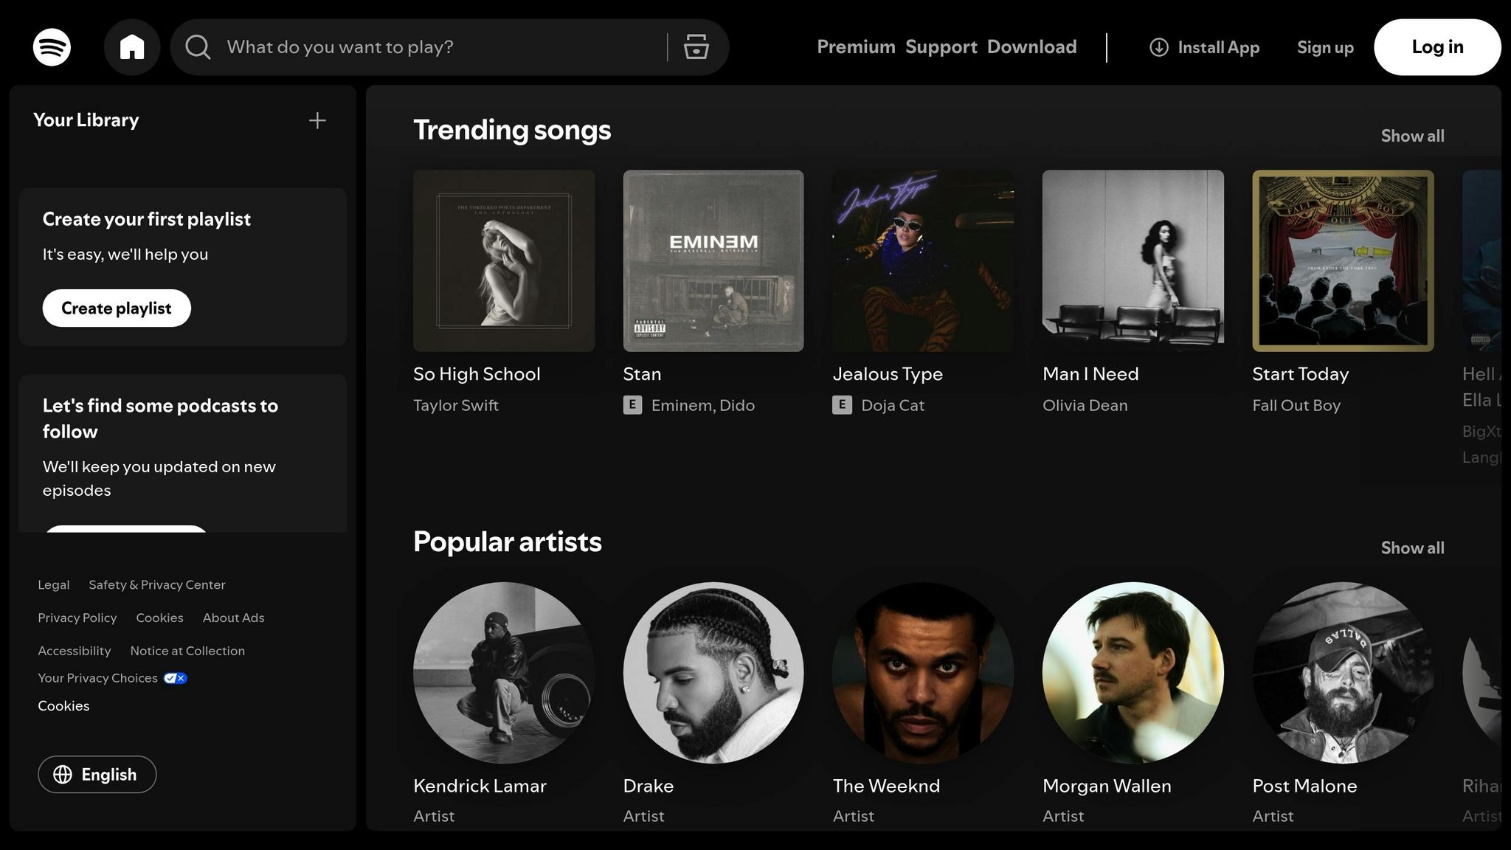Click the Popular artists heading
Screen dimensions: 1511x850
click(508, 542)
